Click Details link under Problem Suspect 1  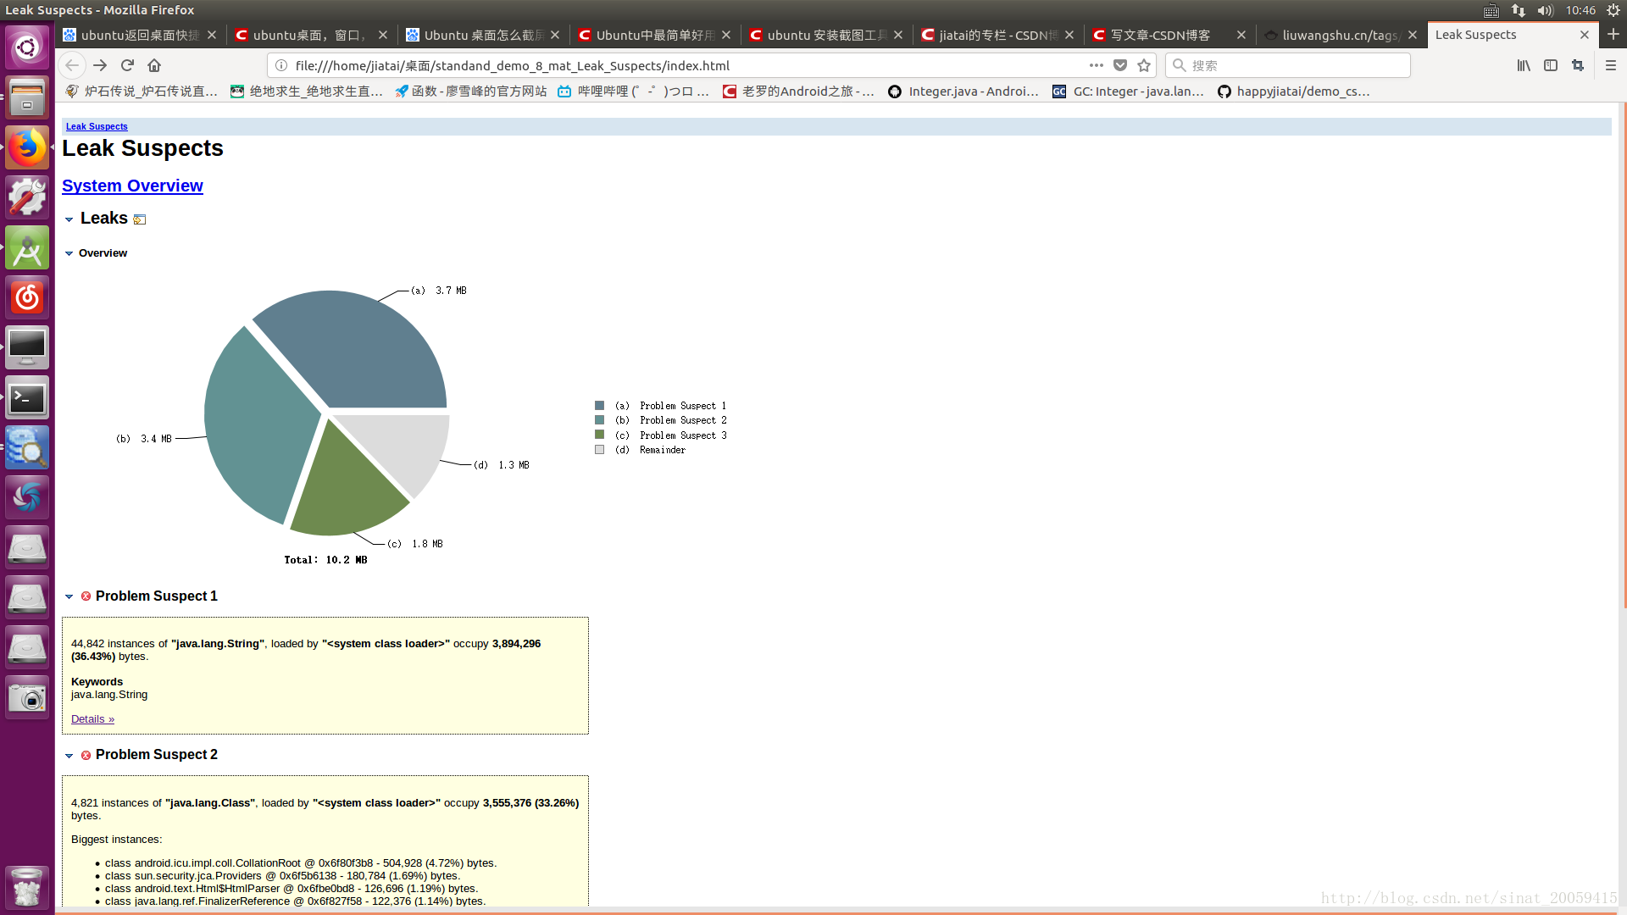click(x=92, y=718)
